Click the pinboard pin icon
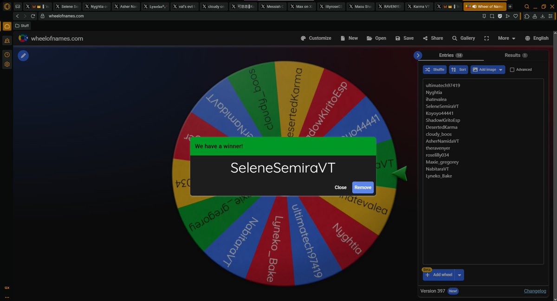The height and width of the screenshot is (301, 557). [484, 16]
